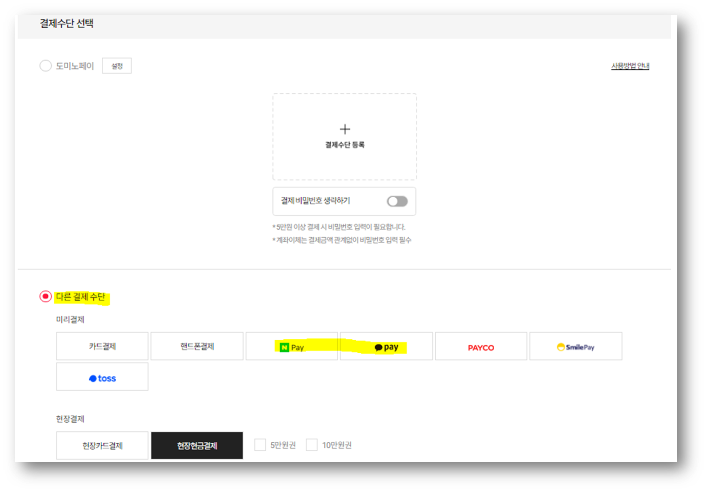Select SmilePay payment logo
707x492 pixels.
point(576,347)
